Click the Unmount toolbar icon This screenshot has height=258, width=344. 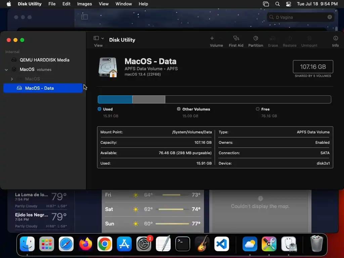tap(309, 38)
